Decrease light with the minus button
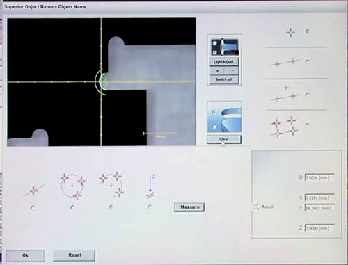348x265 pixels. 232,71
